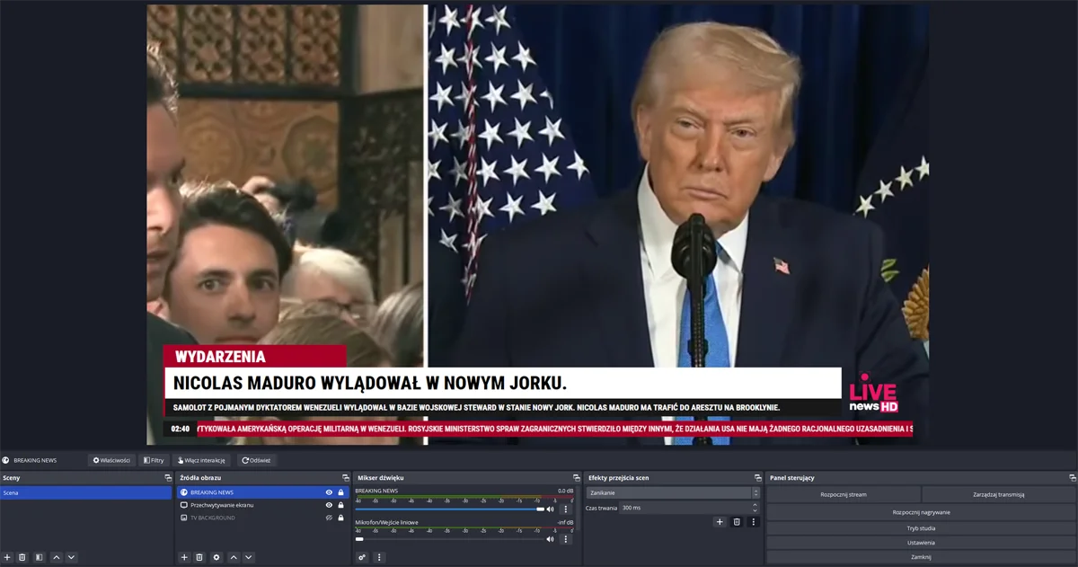Screen dimensions: 1078x567
Task: Show the TV BACKGROUND source
Action: (329, 518)
